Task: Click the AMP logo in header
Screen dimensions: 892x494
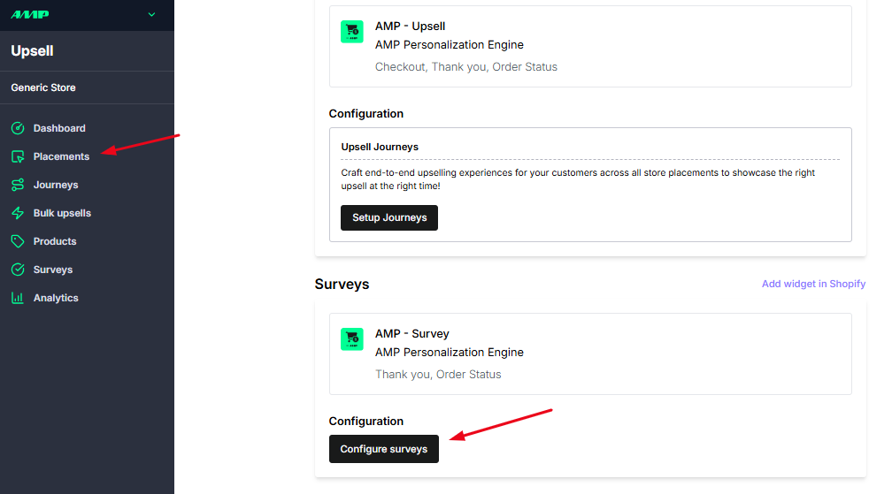Action: coord(30,15)
